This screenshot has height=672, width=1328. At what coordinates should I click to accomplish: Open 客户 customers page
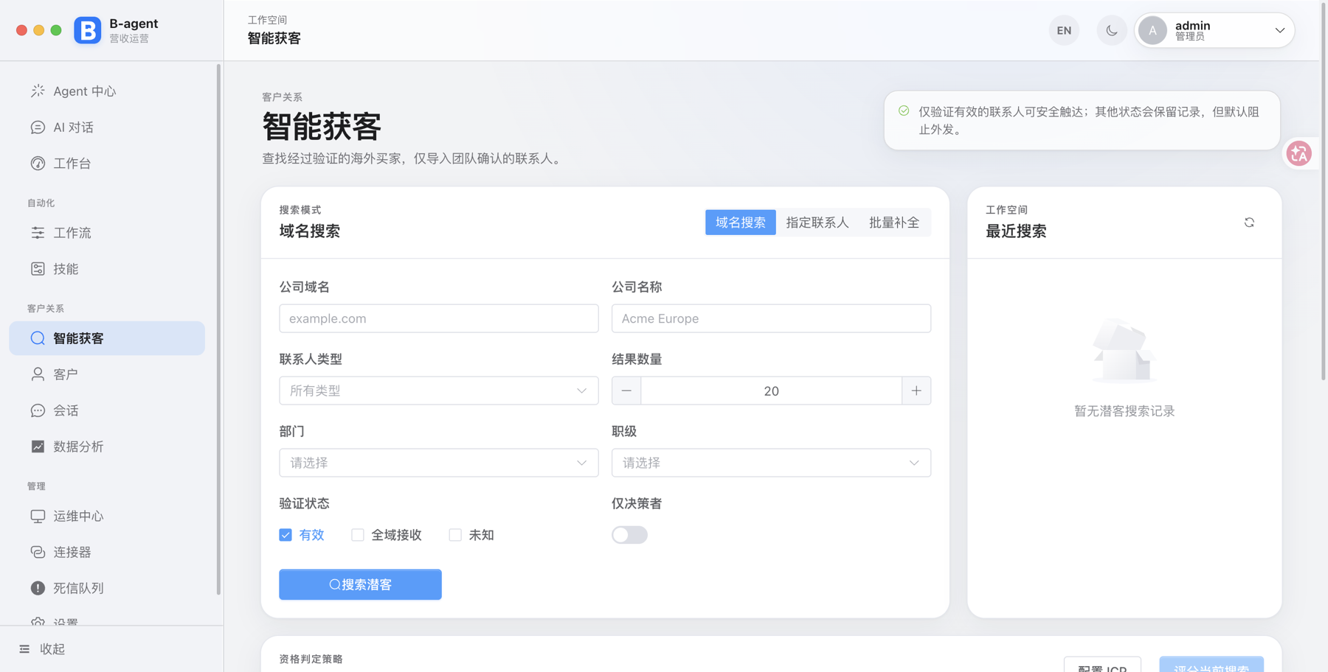(107, 374)
